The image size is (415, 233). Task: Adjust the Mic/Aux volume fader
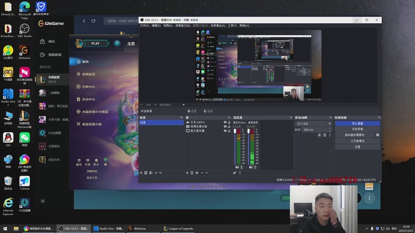(235, 132)
